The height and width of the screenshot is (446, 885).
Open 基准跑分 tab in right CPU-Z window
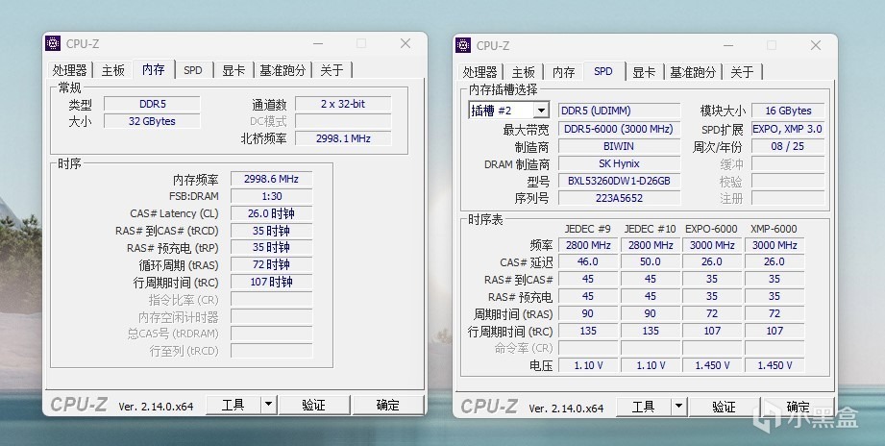(x=693, y=72)
